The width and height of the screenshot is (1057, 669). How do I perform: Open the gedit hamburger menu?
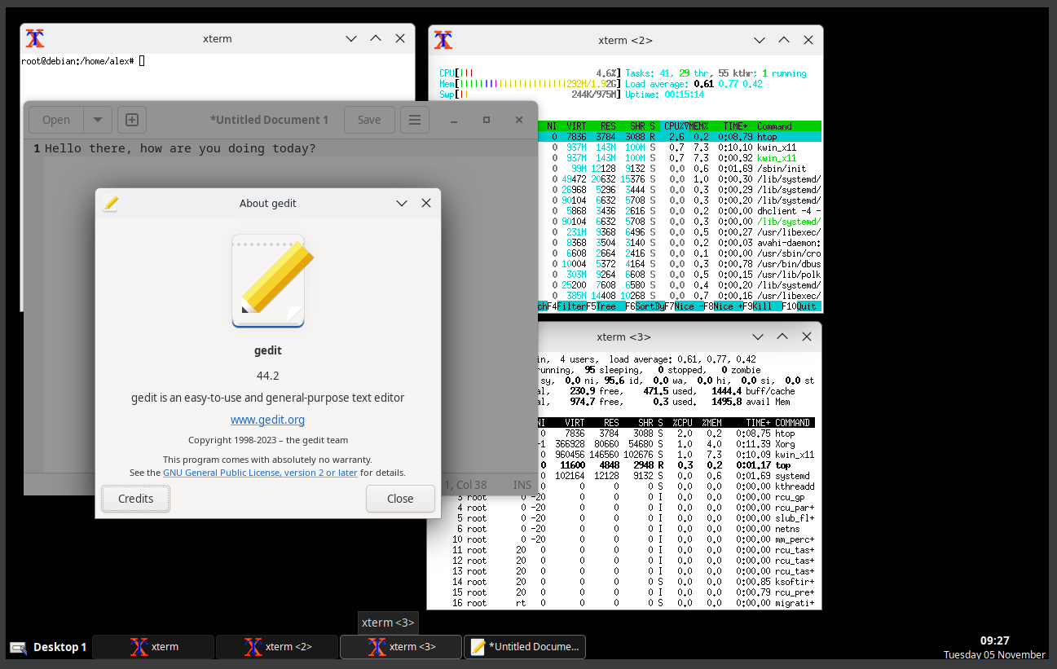[414, 120]
